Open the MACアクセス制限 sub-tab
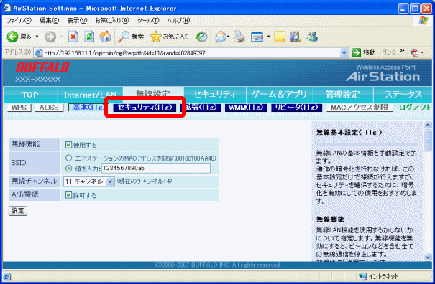Viewport: 435px width, 284px height. point(360,108)
